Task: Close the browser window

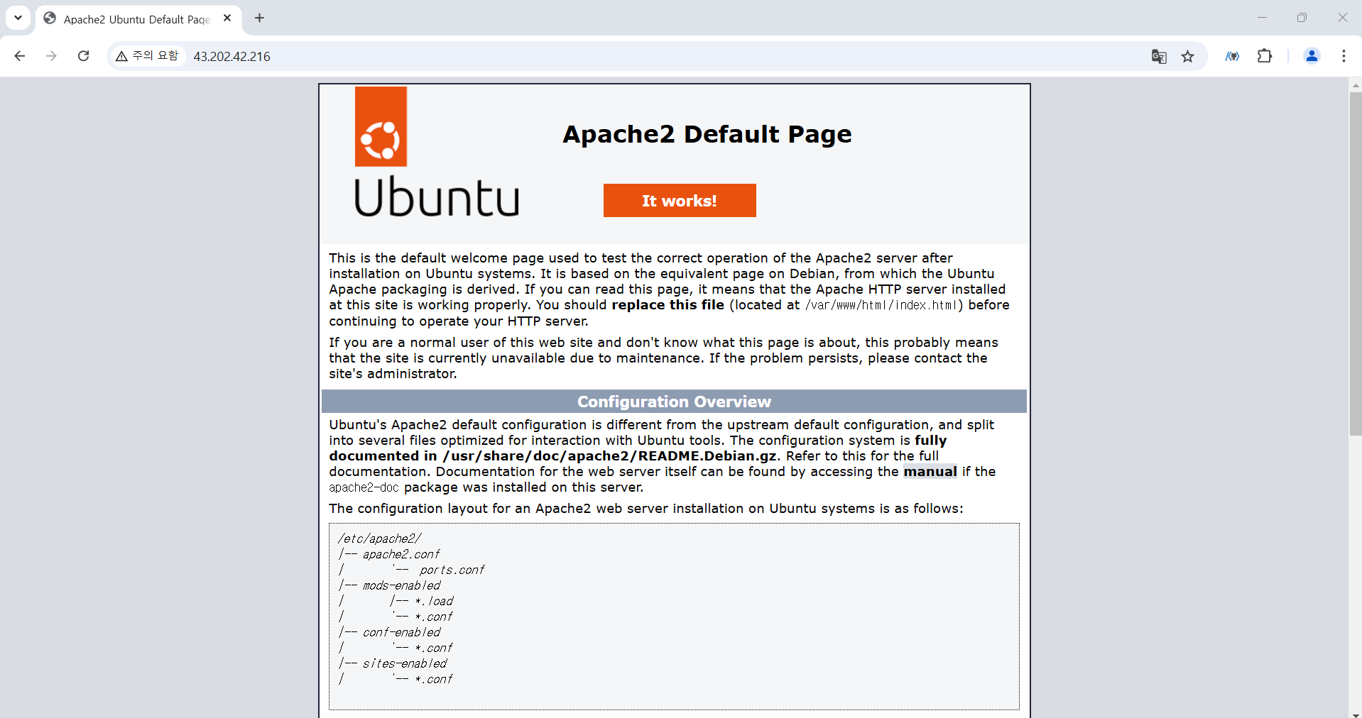Action: tap(1342, 18)
